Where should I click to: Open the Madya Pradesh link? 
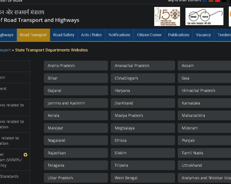coord(143,115)
